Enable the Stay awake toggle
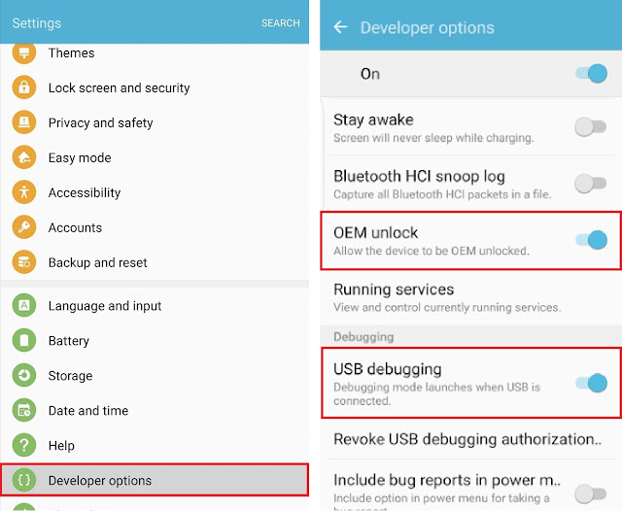 tap(591, 127)
